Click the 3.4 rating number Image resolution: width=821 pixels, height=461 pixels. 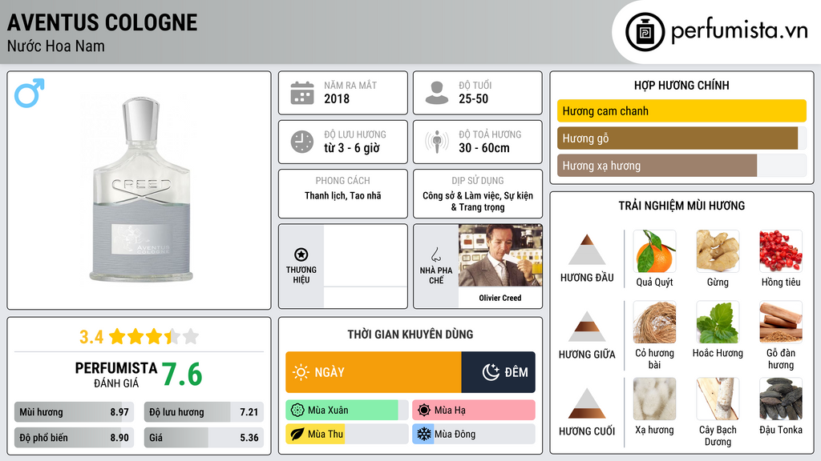pos(91,337)
